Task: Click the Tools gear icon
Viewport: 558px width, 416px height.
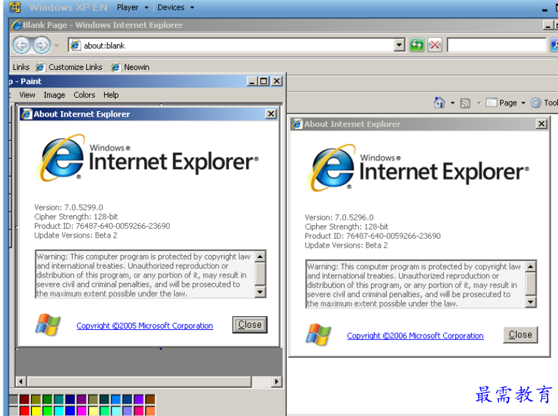Action: 536,103
